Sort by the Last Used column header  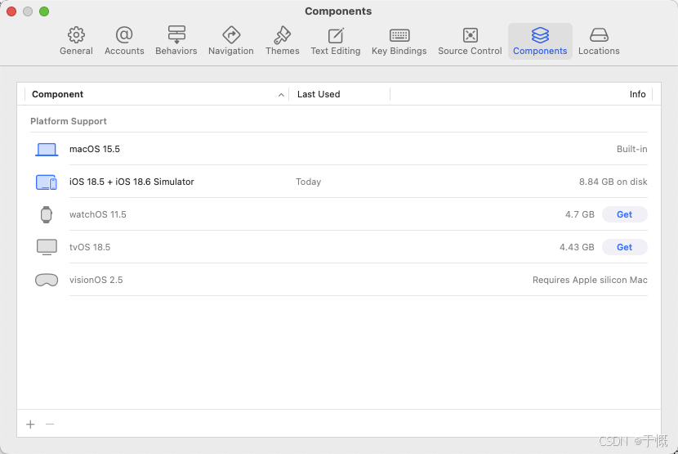(x=319, y=94)
